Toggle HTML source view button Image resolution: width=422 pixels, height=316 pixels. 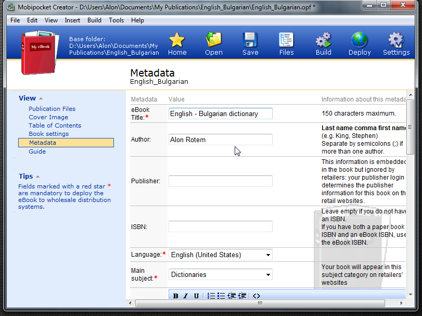tap(256, 296)
